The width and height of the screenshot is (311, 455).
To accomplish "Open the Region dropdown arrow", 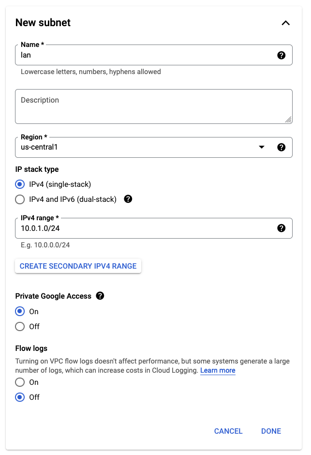I will [x=262, y=147].
